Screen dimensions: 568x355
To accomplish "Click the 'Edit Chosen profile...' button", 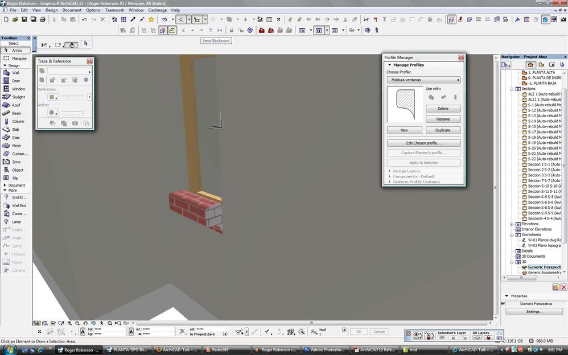I will tap(423, 143).
